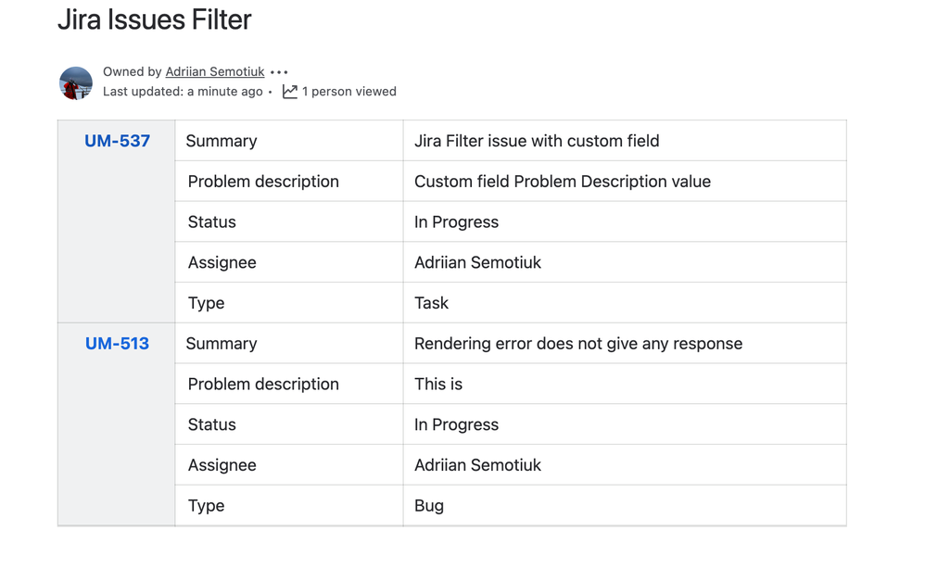Screen dimensions: 925x581
Task: Select 'Rendering error does not give any response' cell
Action: pos(625,343)
